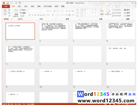Switch to the Insert (插入) tab

[x=20, y=6]
